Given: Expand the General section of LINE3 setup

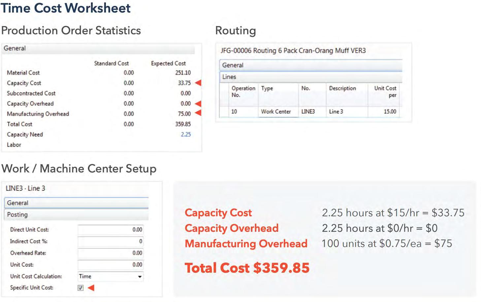Looking at the screenshot, I should [x=76, y=203].
